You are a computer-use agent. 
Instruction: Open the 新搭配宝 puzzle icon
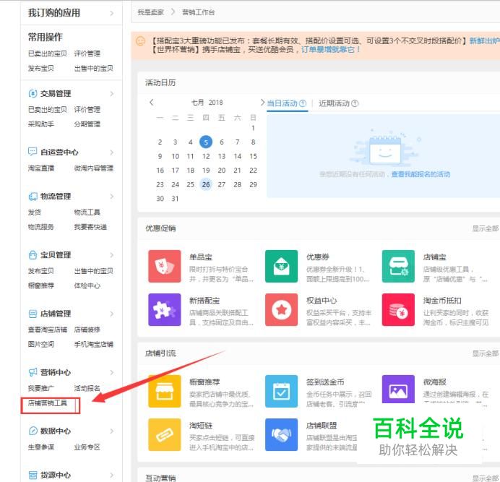click(165, 309)
